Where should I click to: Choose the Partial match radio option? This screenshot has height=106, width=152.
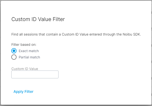tap(14, 57)
